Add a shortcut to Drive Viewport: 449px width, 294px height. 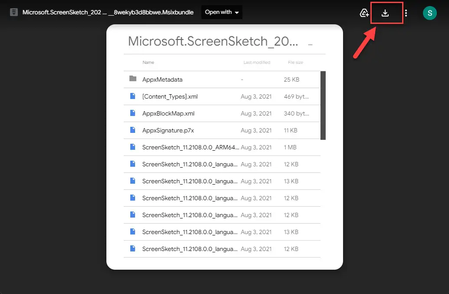click(x=364, y=13)
